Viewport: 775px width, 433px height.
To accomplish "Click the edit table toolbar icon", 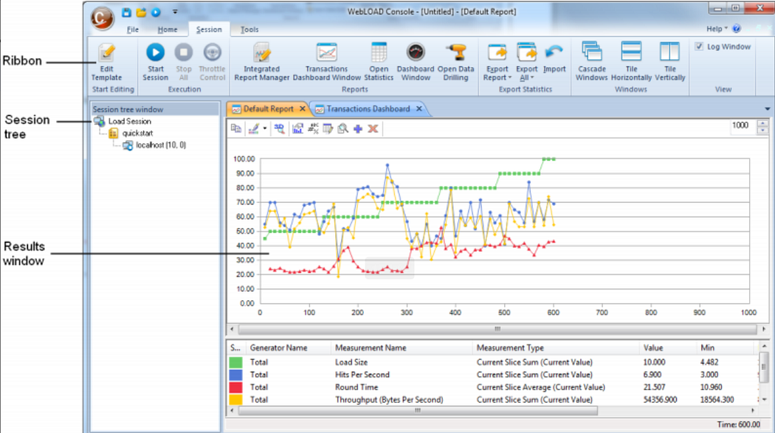I will tap(328, 129).
